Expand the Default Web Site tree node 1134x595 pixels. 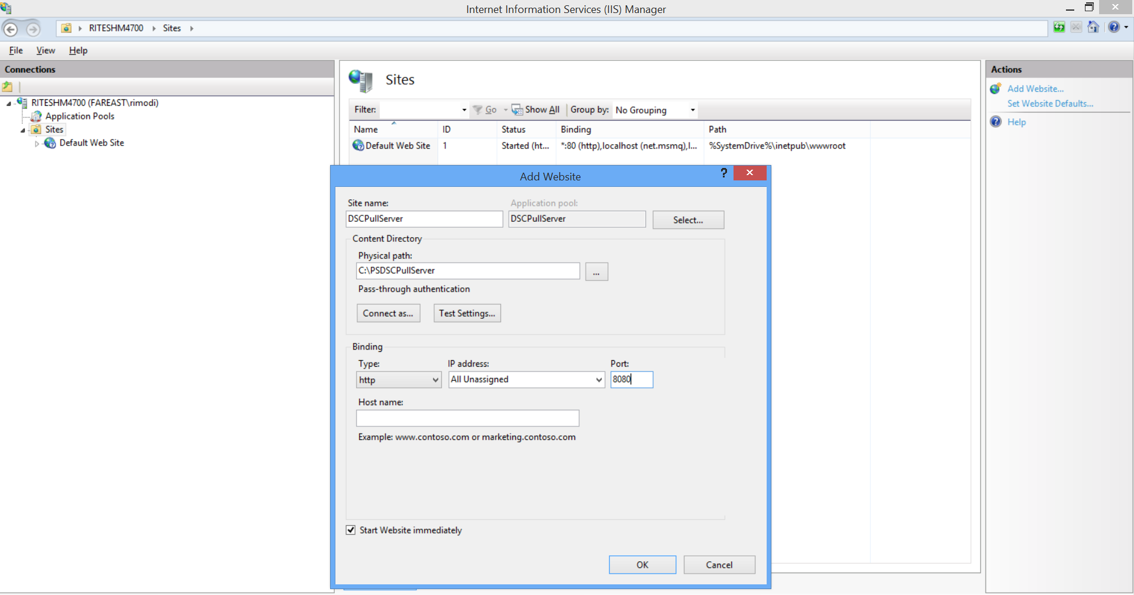[37, 144]
